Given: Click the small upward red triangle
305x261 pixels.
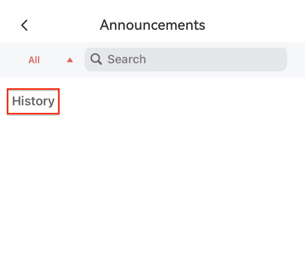Looking at the screenshot, I should point(70,60).
